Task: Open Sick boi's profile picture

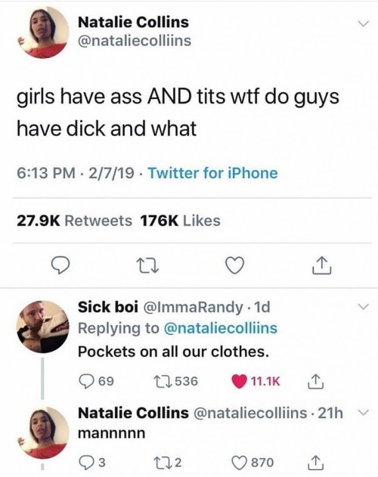Action: [x=42, y=327]
